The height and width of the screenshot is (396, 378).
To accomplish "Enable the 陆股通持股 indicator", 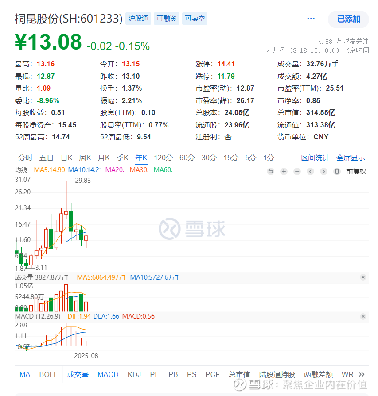I will pos(277,374).
